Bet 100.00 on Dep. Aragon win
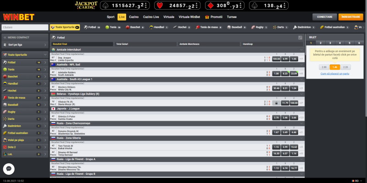This screenshot has height=183, width=367. [276, 59]
